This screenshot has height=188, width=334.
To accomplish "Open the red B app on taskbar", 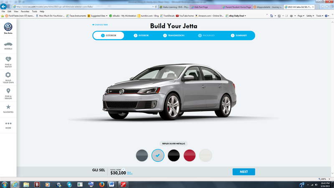I will (x=37, y=184).
